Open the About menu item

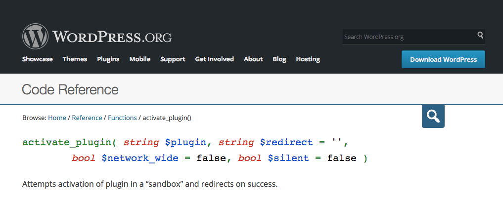click(253, 59)
